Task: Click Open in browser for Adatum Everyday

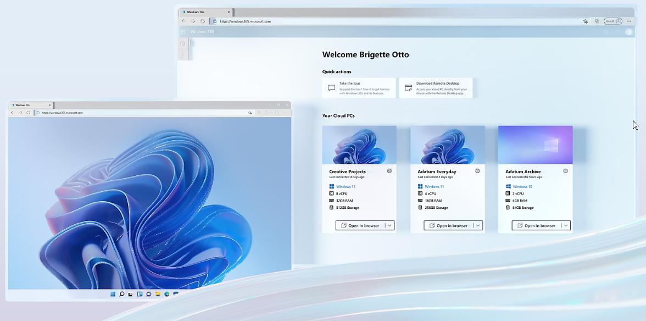Action: [448, 225]
